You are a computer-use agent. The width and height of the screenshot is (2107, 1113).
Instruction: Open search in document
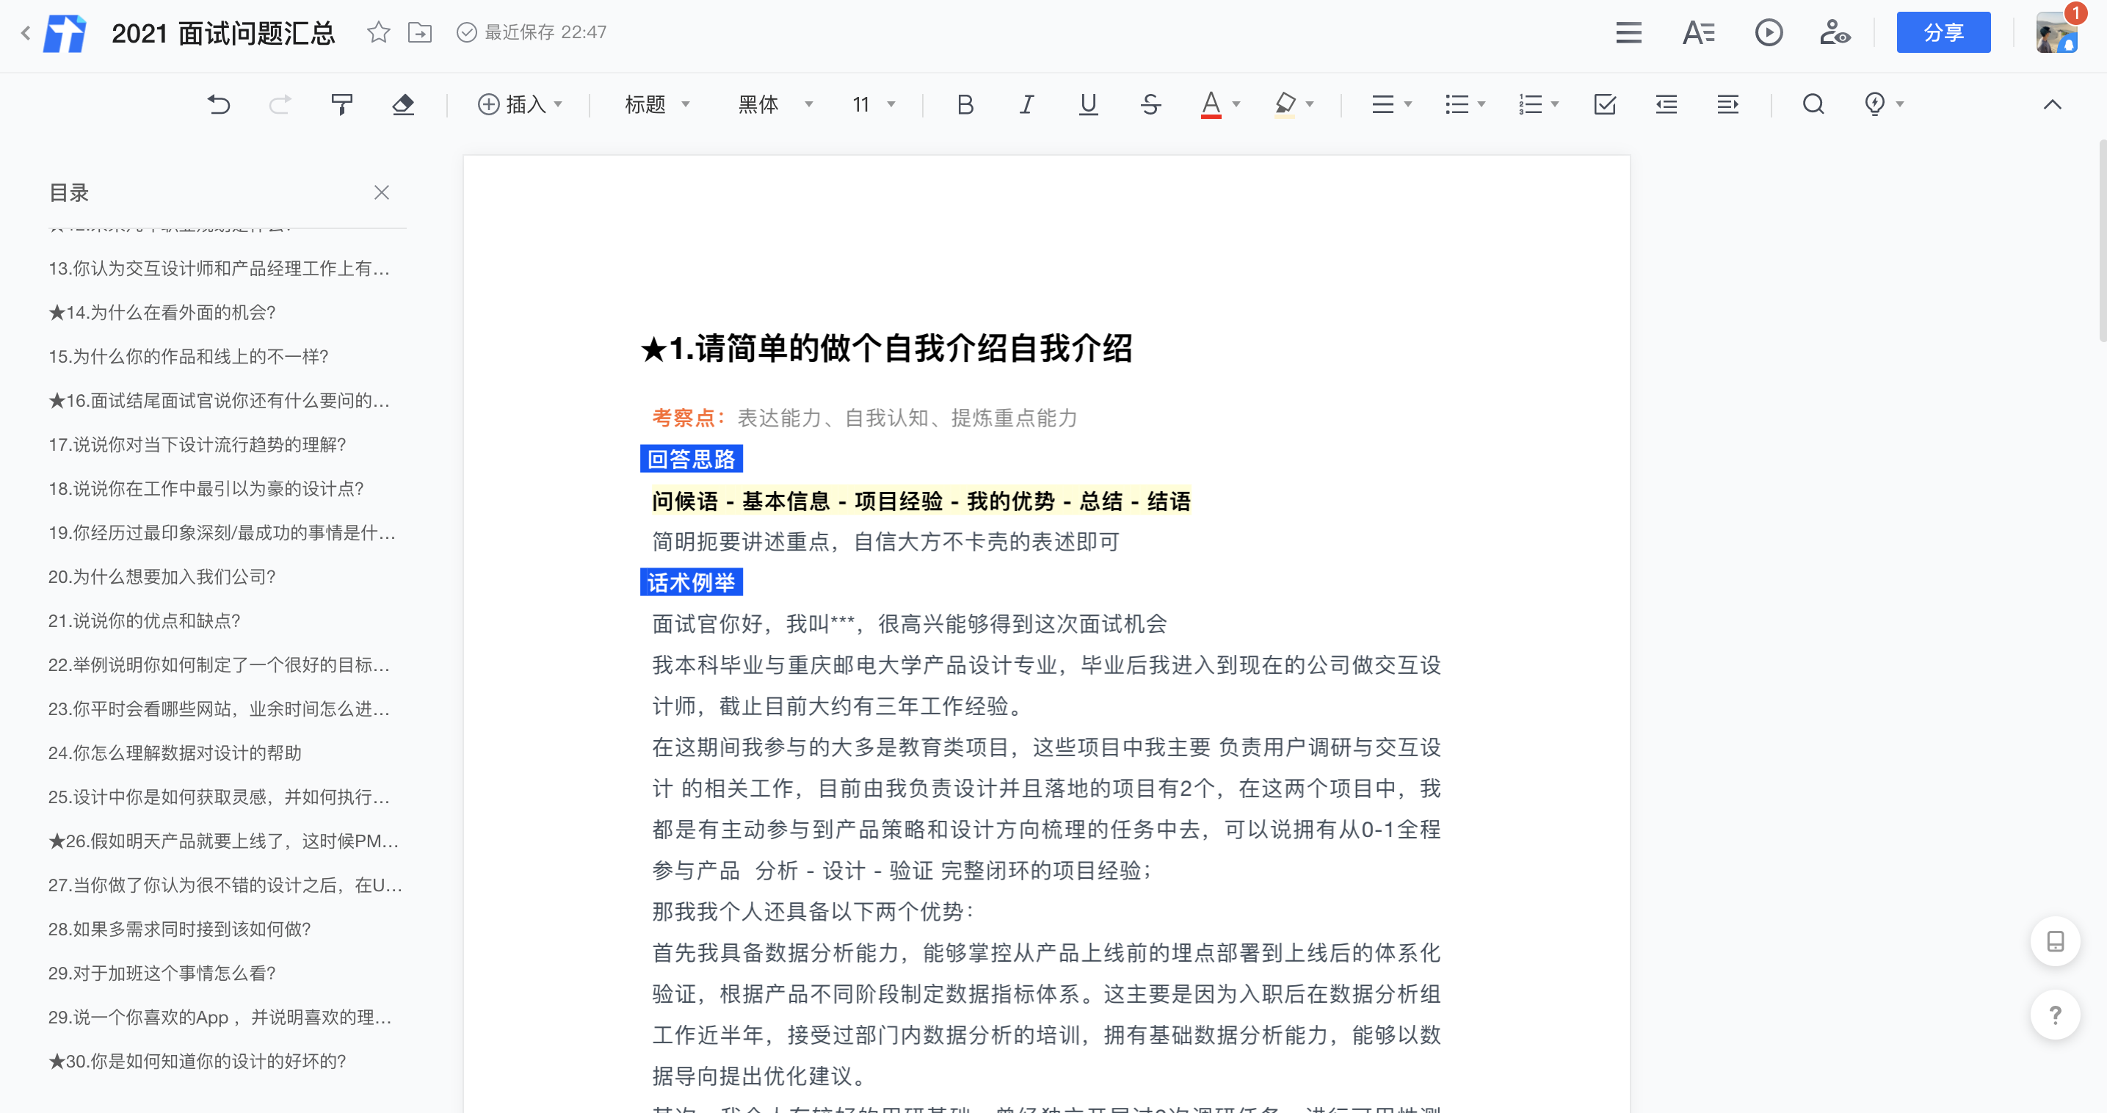(x=1813, y=104)
